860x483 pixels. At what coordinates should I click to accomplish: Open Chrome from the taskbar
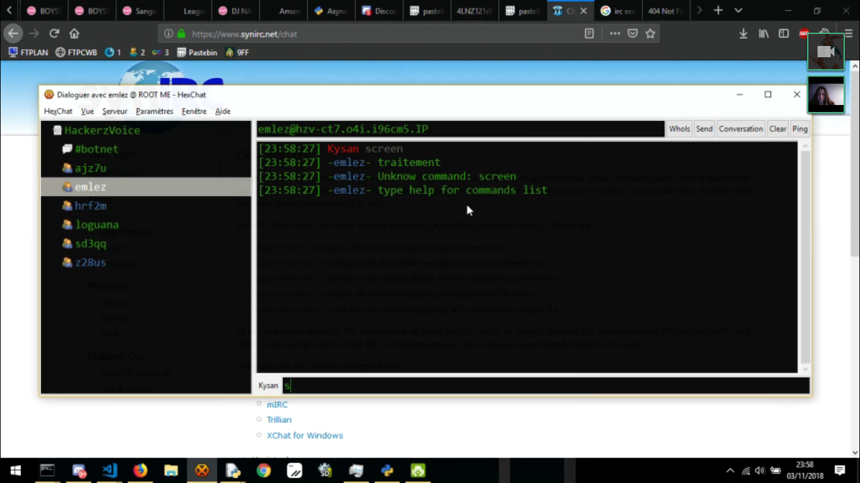pyautogui.click(x=263, y=470)
